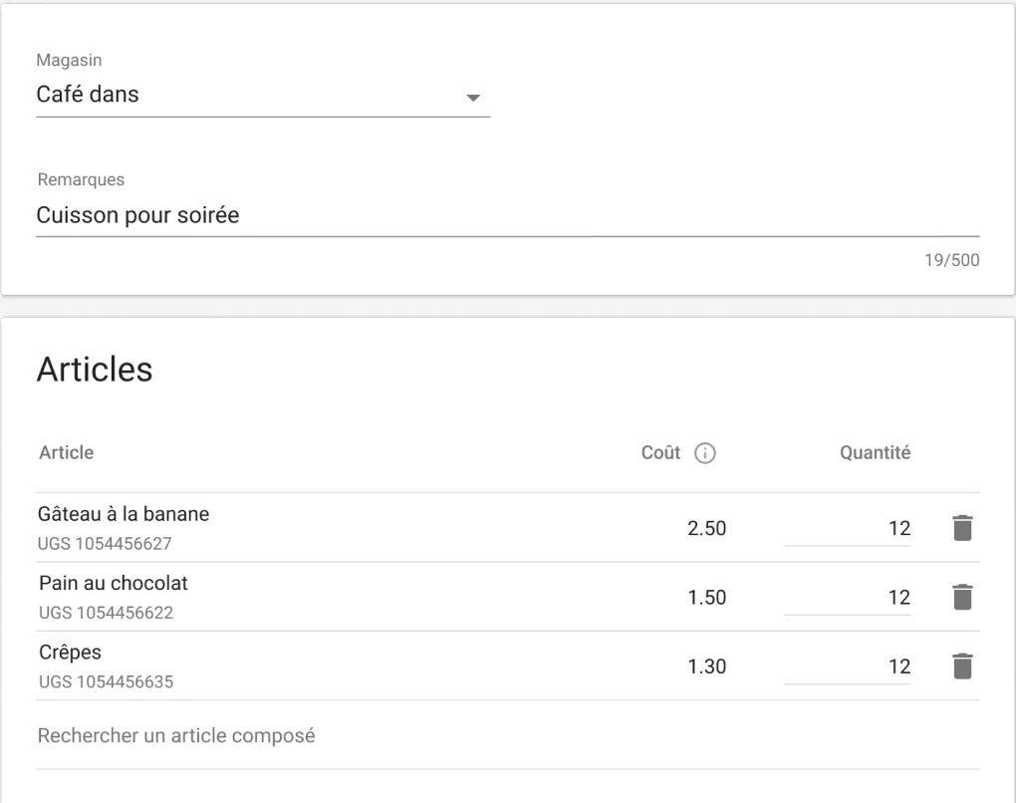This screenshot has height=803, width=1016.
Task: Click the Article column header
Action: 66,453
